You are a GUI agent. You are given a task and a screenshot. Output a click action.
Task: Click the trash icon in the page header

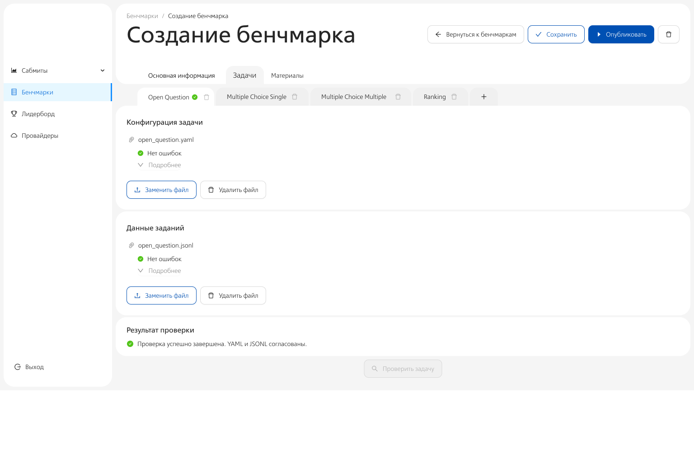[669, 34]
